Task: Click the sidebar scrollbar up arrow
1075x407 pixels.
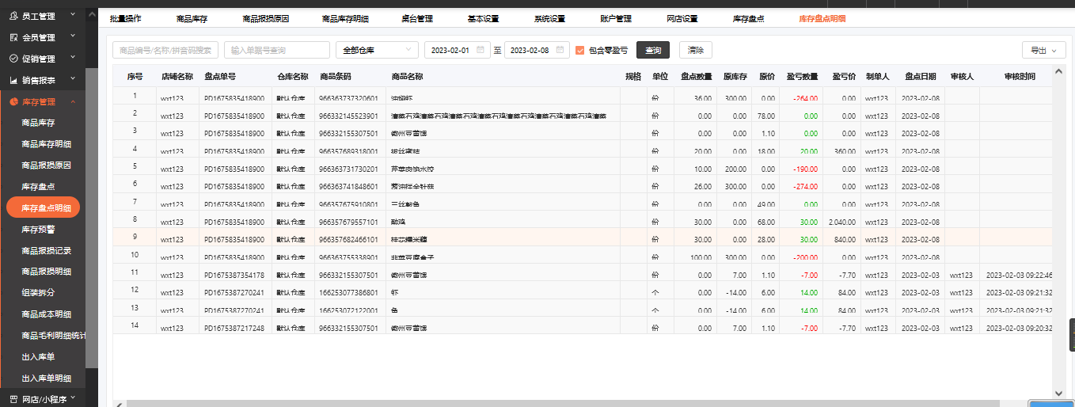Action: [x=92, y=13]
